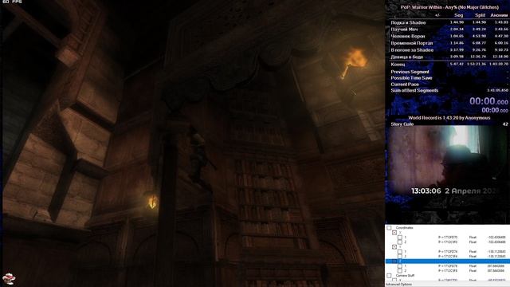Click the value cell of Y entry 1
The height and width of the screenshot is (287, 510).
pos(496,252)
